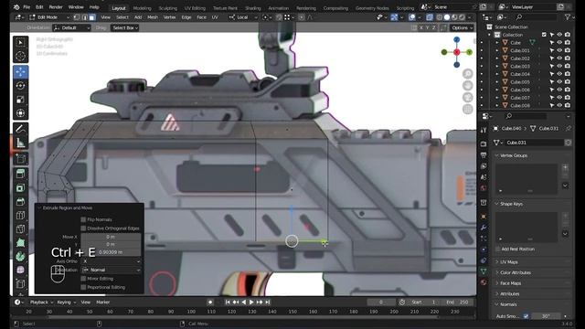Select the Rotate tool
This screenshot has width=585, height=329.
(20, 85)
